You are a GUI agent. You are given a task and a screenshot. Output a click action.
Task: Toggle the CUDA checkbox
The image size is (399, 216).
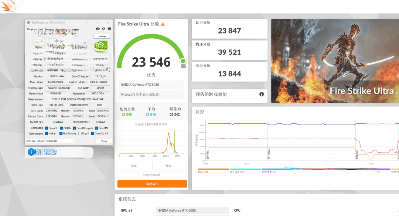point(61,128)
